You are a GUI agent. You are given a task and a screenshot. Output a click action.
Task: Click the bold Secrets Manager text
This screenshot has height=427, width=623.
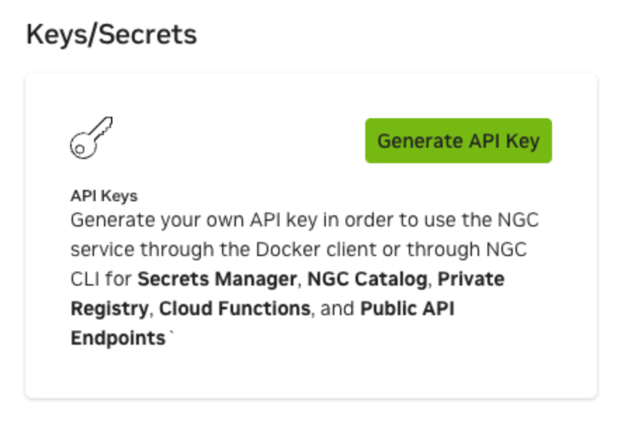[217, 279]
